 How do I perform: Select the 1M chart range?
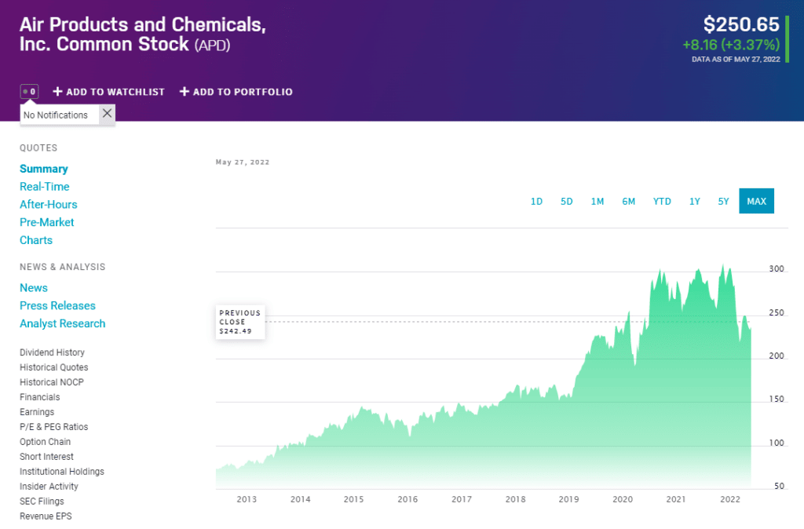(598, 202)
